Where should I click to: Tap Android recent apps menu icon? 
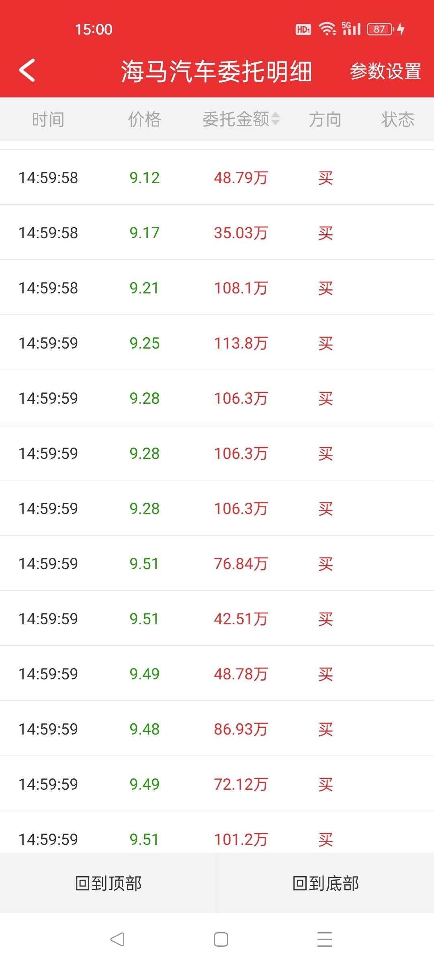[x=324, y=939]
